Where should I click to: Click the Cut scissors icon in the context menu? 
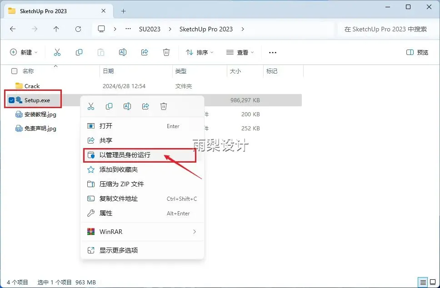click(x=91, y=106)
